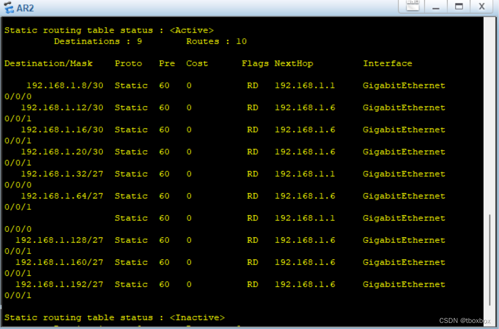Close the AR2 terminal window

click(482, 7)
